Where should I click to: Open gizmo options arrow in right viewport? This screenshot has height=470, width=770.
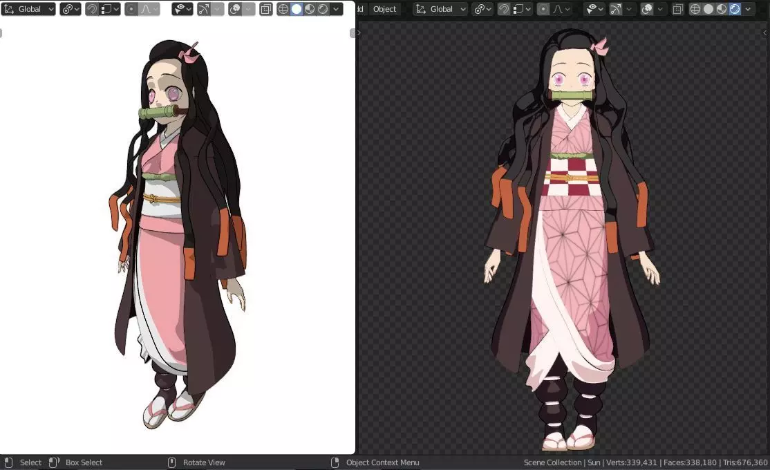[x=628, y=9]
